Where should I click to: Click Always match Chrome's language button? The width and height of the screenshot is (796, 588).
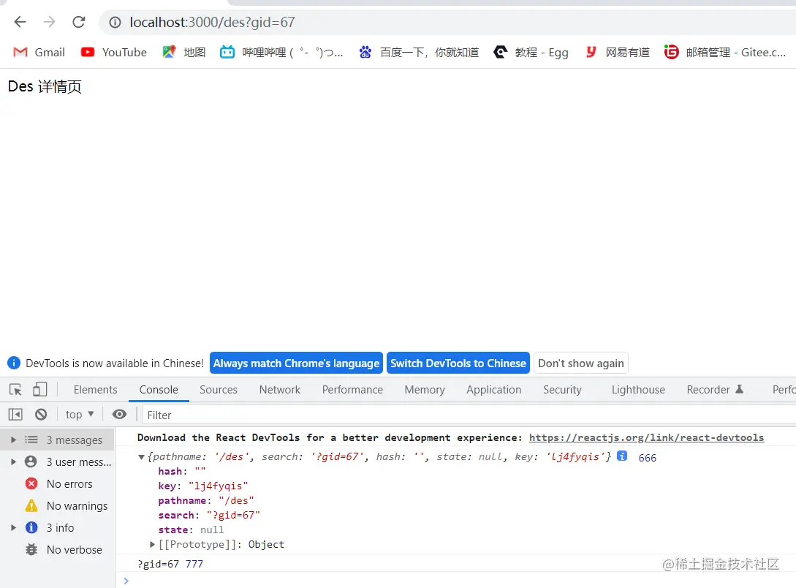(x=296, y=363)
